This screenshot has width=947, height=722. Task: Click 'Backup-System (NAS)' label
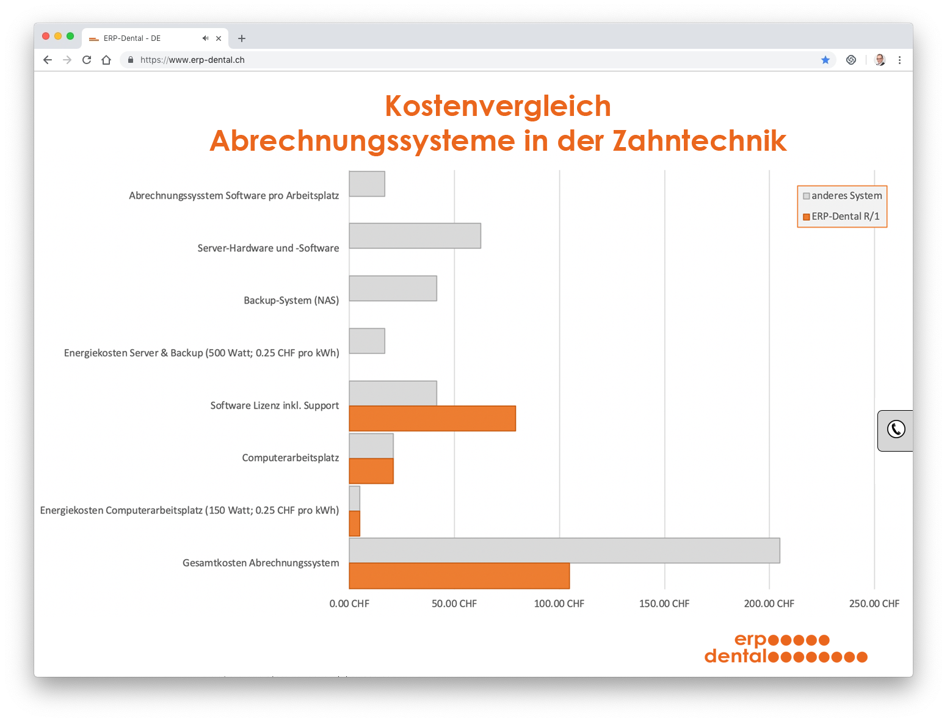(x=291, y=300)
